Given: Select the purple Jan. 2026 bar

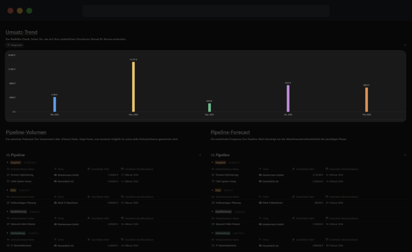Looking at the screenshot, I should 288,99.
